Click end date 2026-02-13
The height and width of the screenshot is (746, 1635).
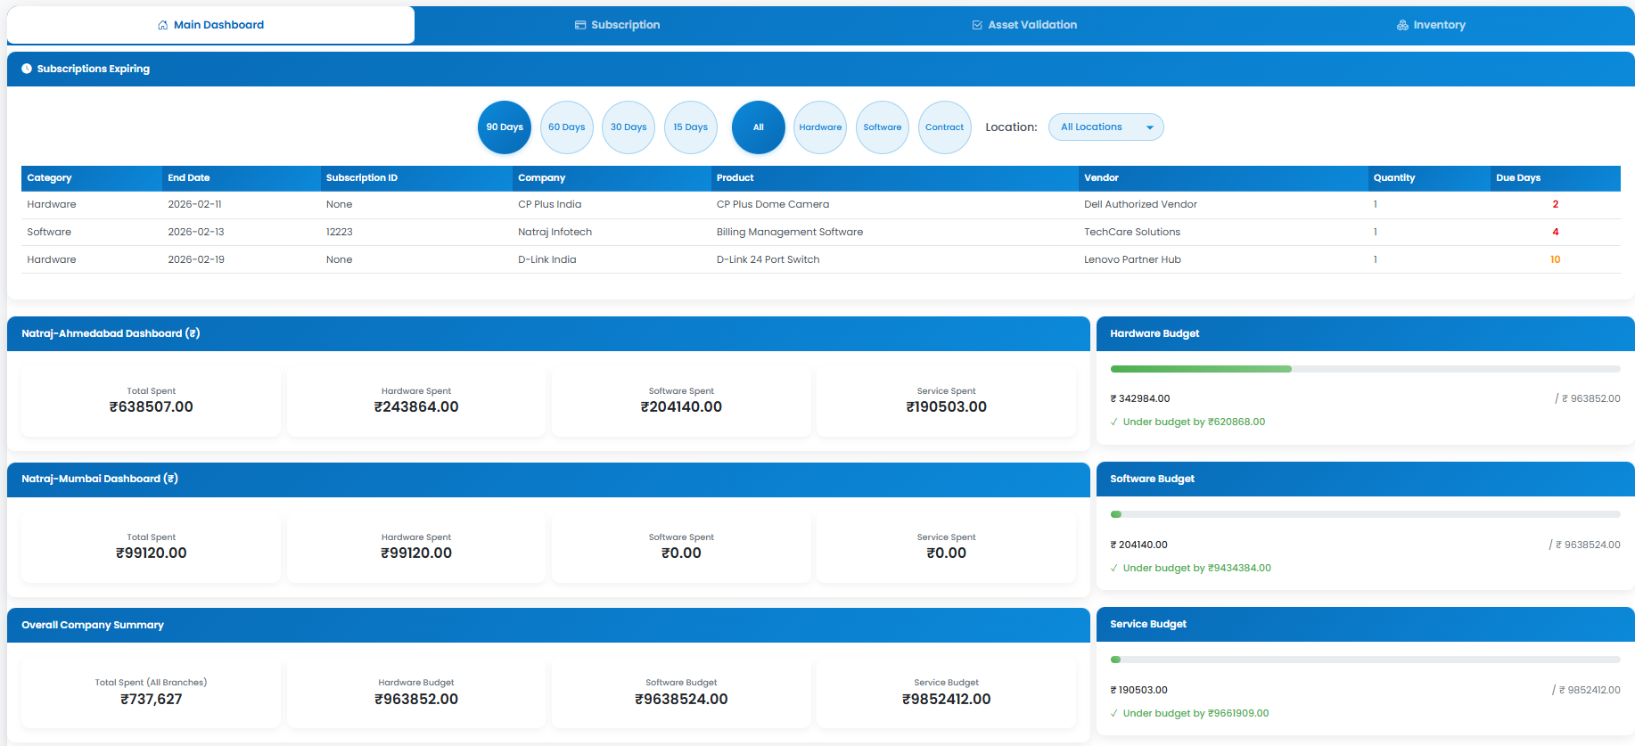coord(196,233)
